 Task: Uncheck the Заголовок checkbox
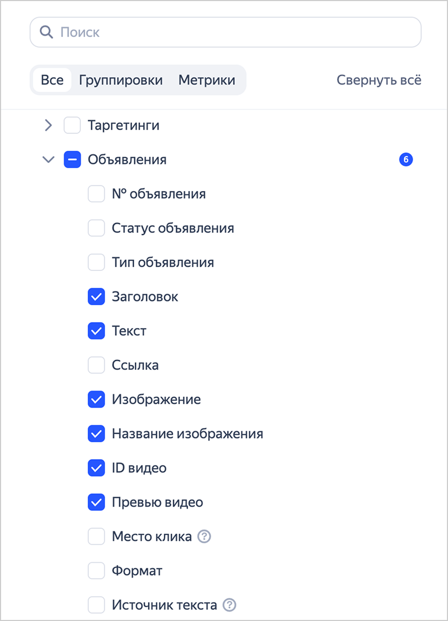point(96,297)
